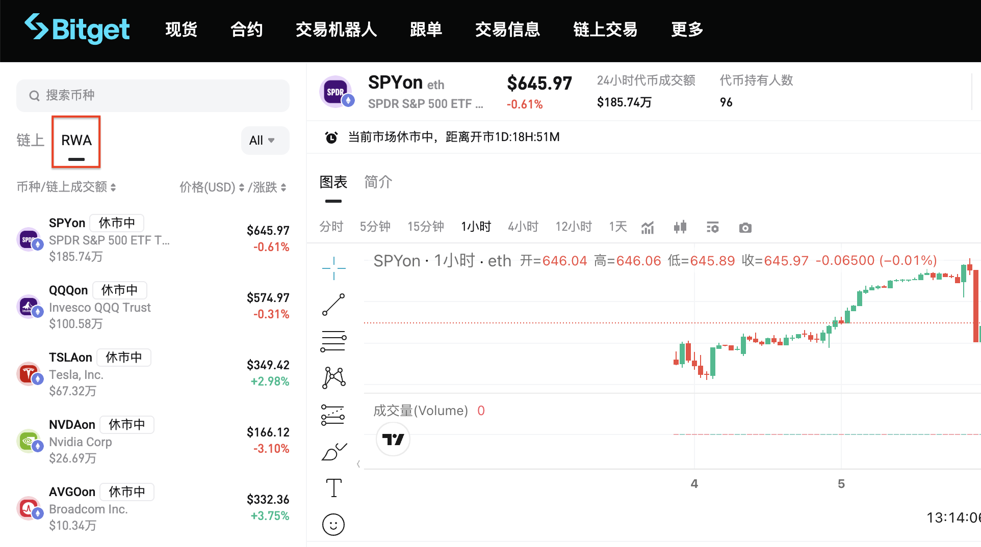Viewport: 981px width, 547px height.
Task: Open the 更多 menu
Action: (x=687, y=30)
